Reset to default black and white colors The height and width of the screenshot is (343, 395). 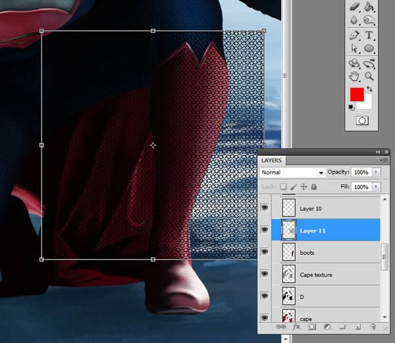pos(351,107)
